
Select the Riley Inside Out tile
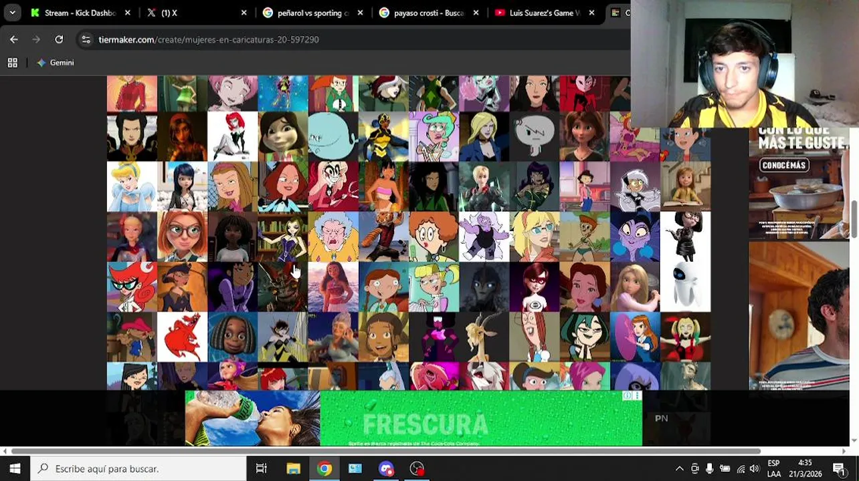point(685,186)
